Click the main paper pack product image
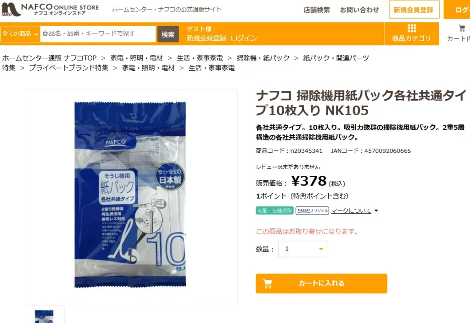470x323 pixels. click(x=130, y=195)
